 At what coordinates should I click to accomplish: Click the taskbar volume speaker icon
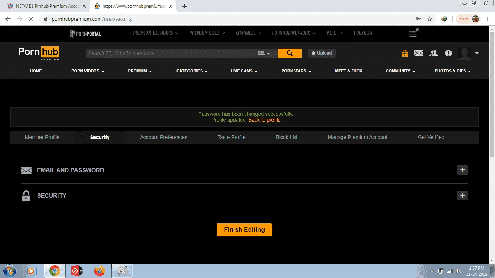pos(458,271)
